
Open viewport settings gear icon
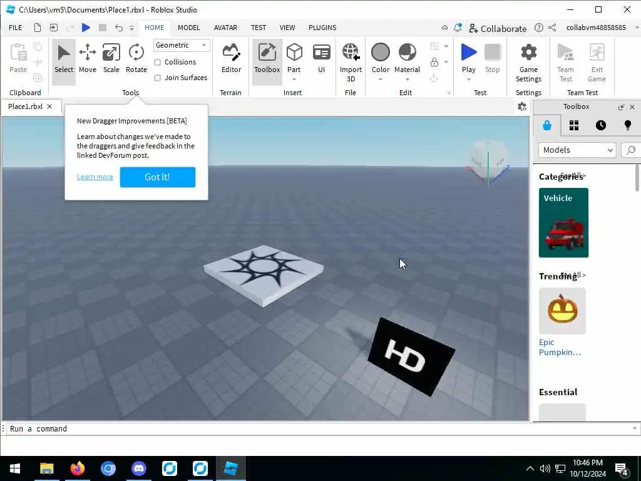(521, 106)
